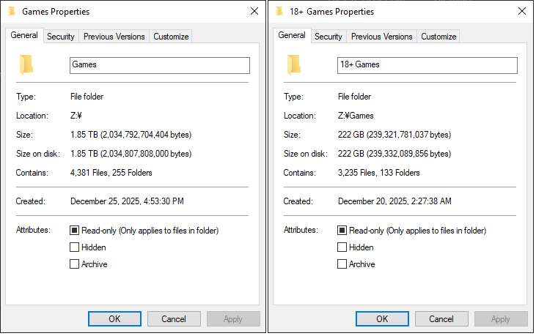Image resolution: width=536 pixels, height=336 pixels.
Task: Toggle Read-only checkbox in 18+ Games Properties
Action: [342, 231]
